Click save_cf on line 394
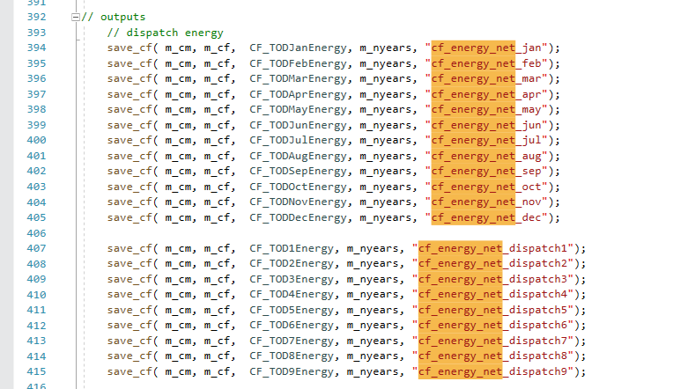The image size is (673, 389). point(129,48)
